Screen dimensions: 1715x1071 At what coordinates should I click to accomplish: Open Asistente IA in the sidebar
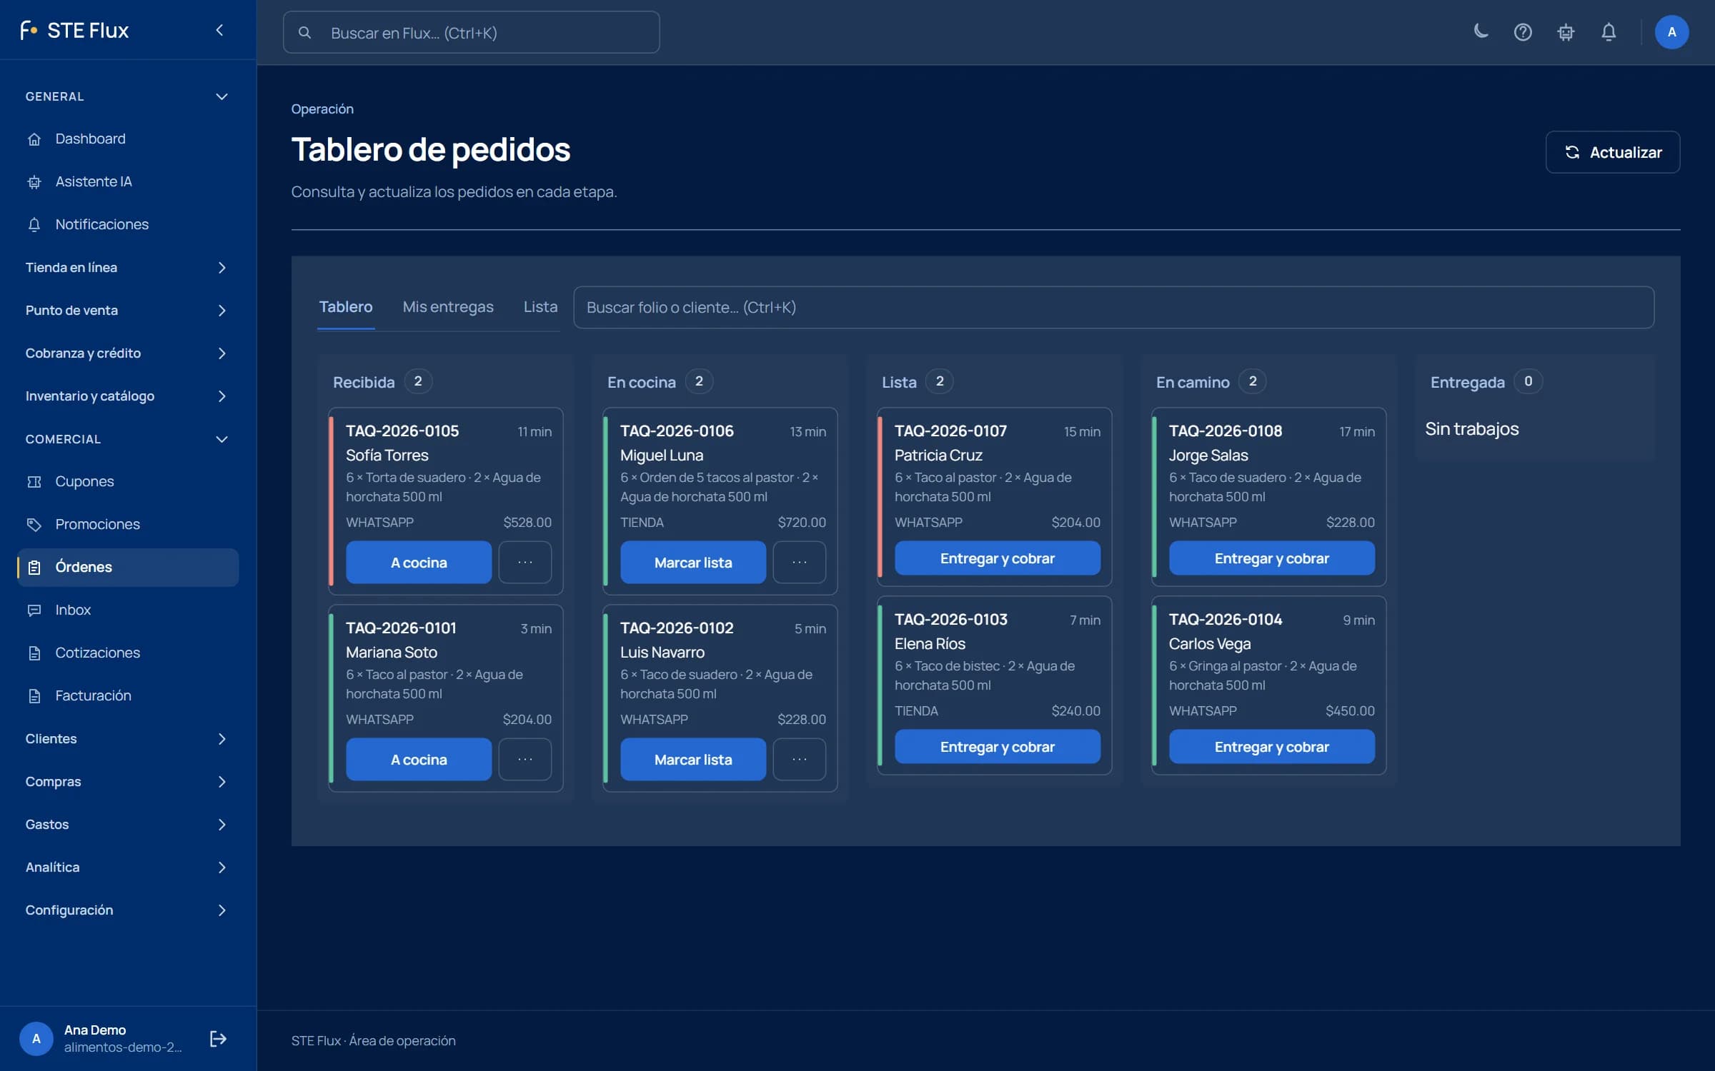pyautogui.click(x=128, y=181)
